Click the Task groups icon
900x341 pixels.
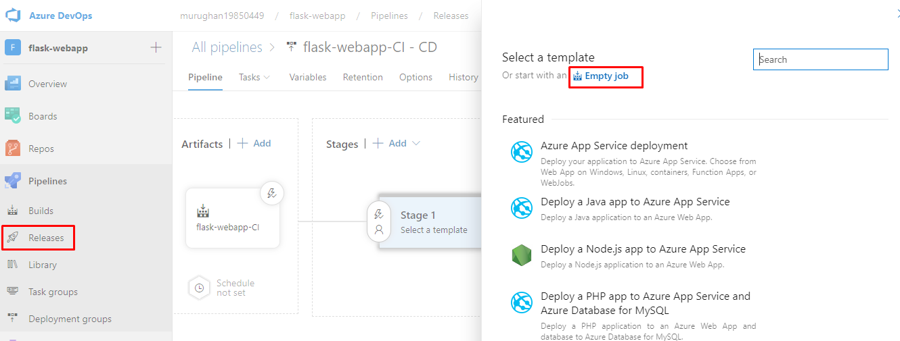[13, 292]
